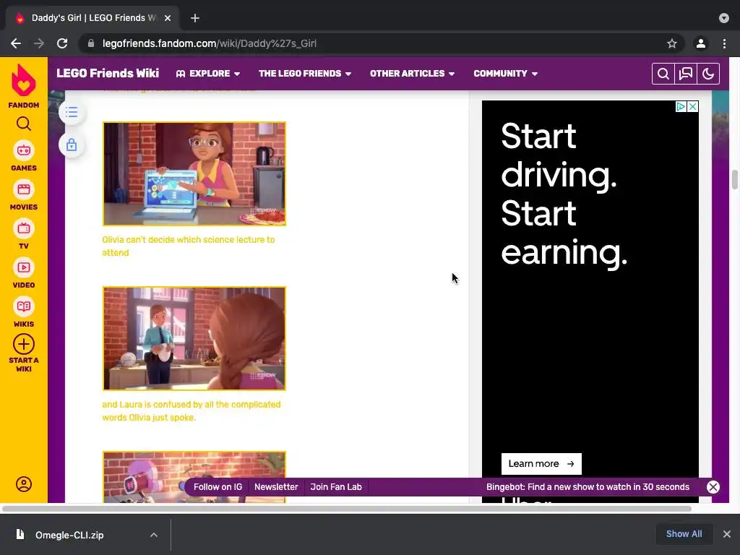Click Show All downloads
The width and height of the screenshot is (740, 555).
[x=684, y=534]
